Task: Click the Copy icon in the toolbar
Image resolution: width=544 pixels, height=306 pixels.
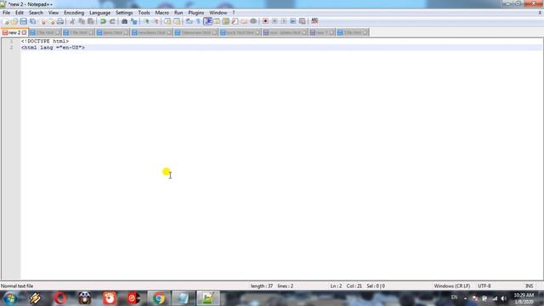Action: click(x=82, y=21)
